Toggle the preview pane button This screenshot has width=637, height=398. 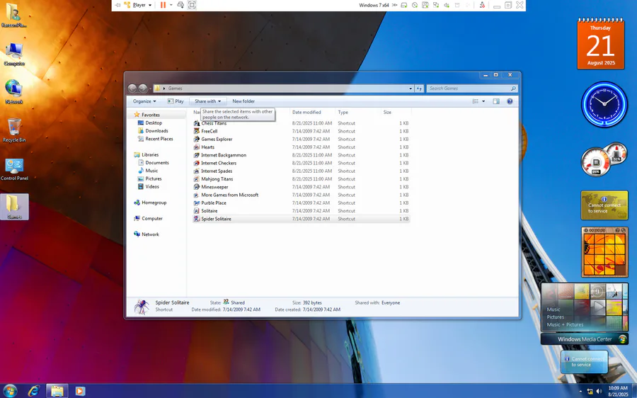click(x=496, y=101)
